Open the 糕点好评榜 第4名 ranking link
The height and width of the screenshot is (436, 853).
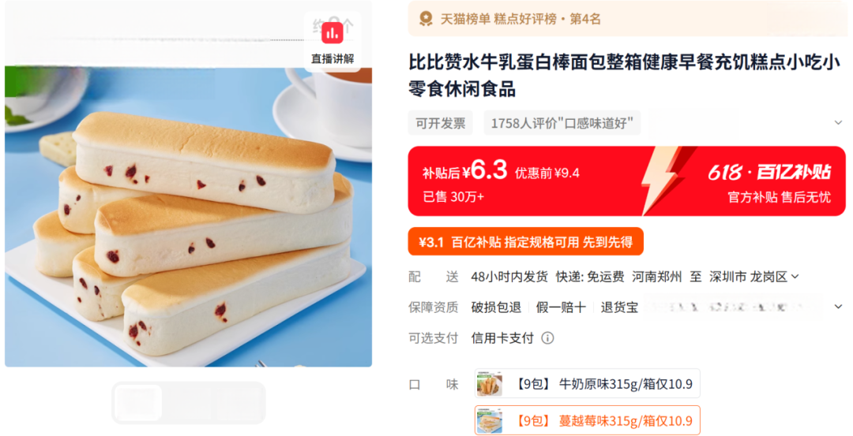[x=547, y=19]
